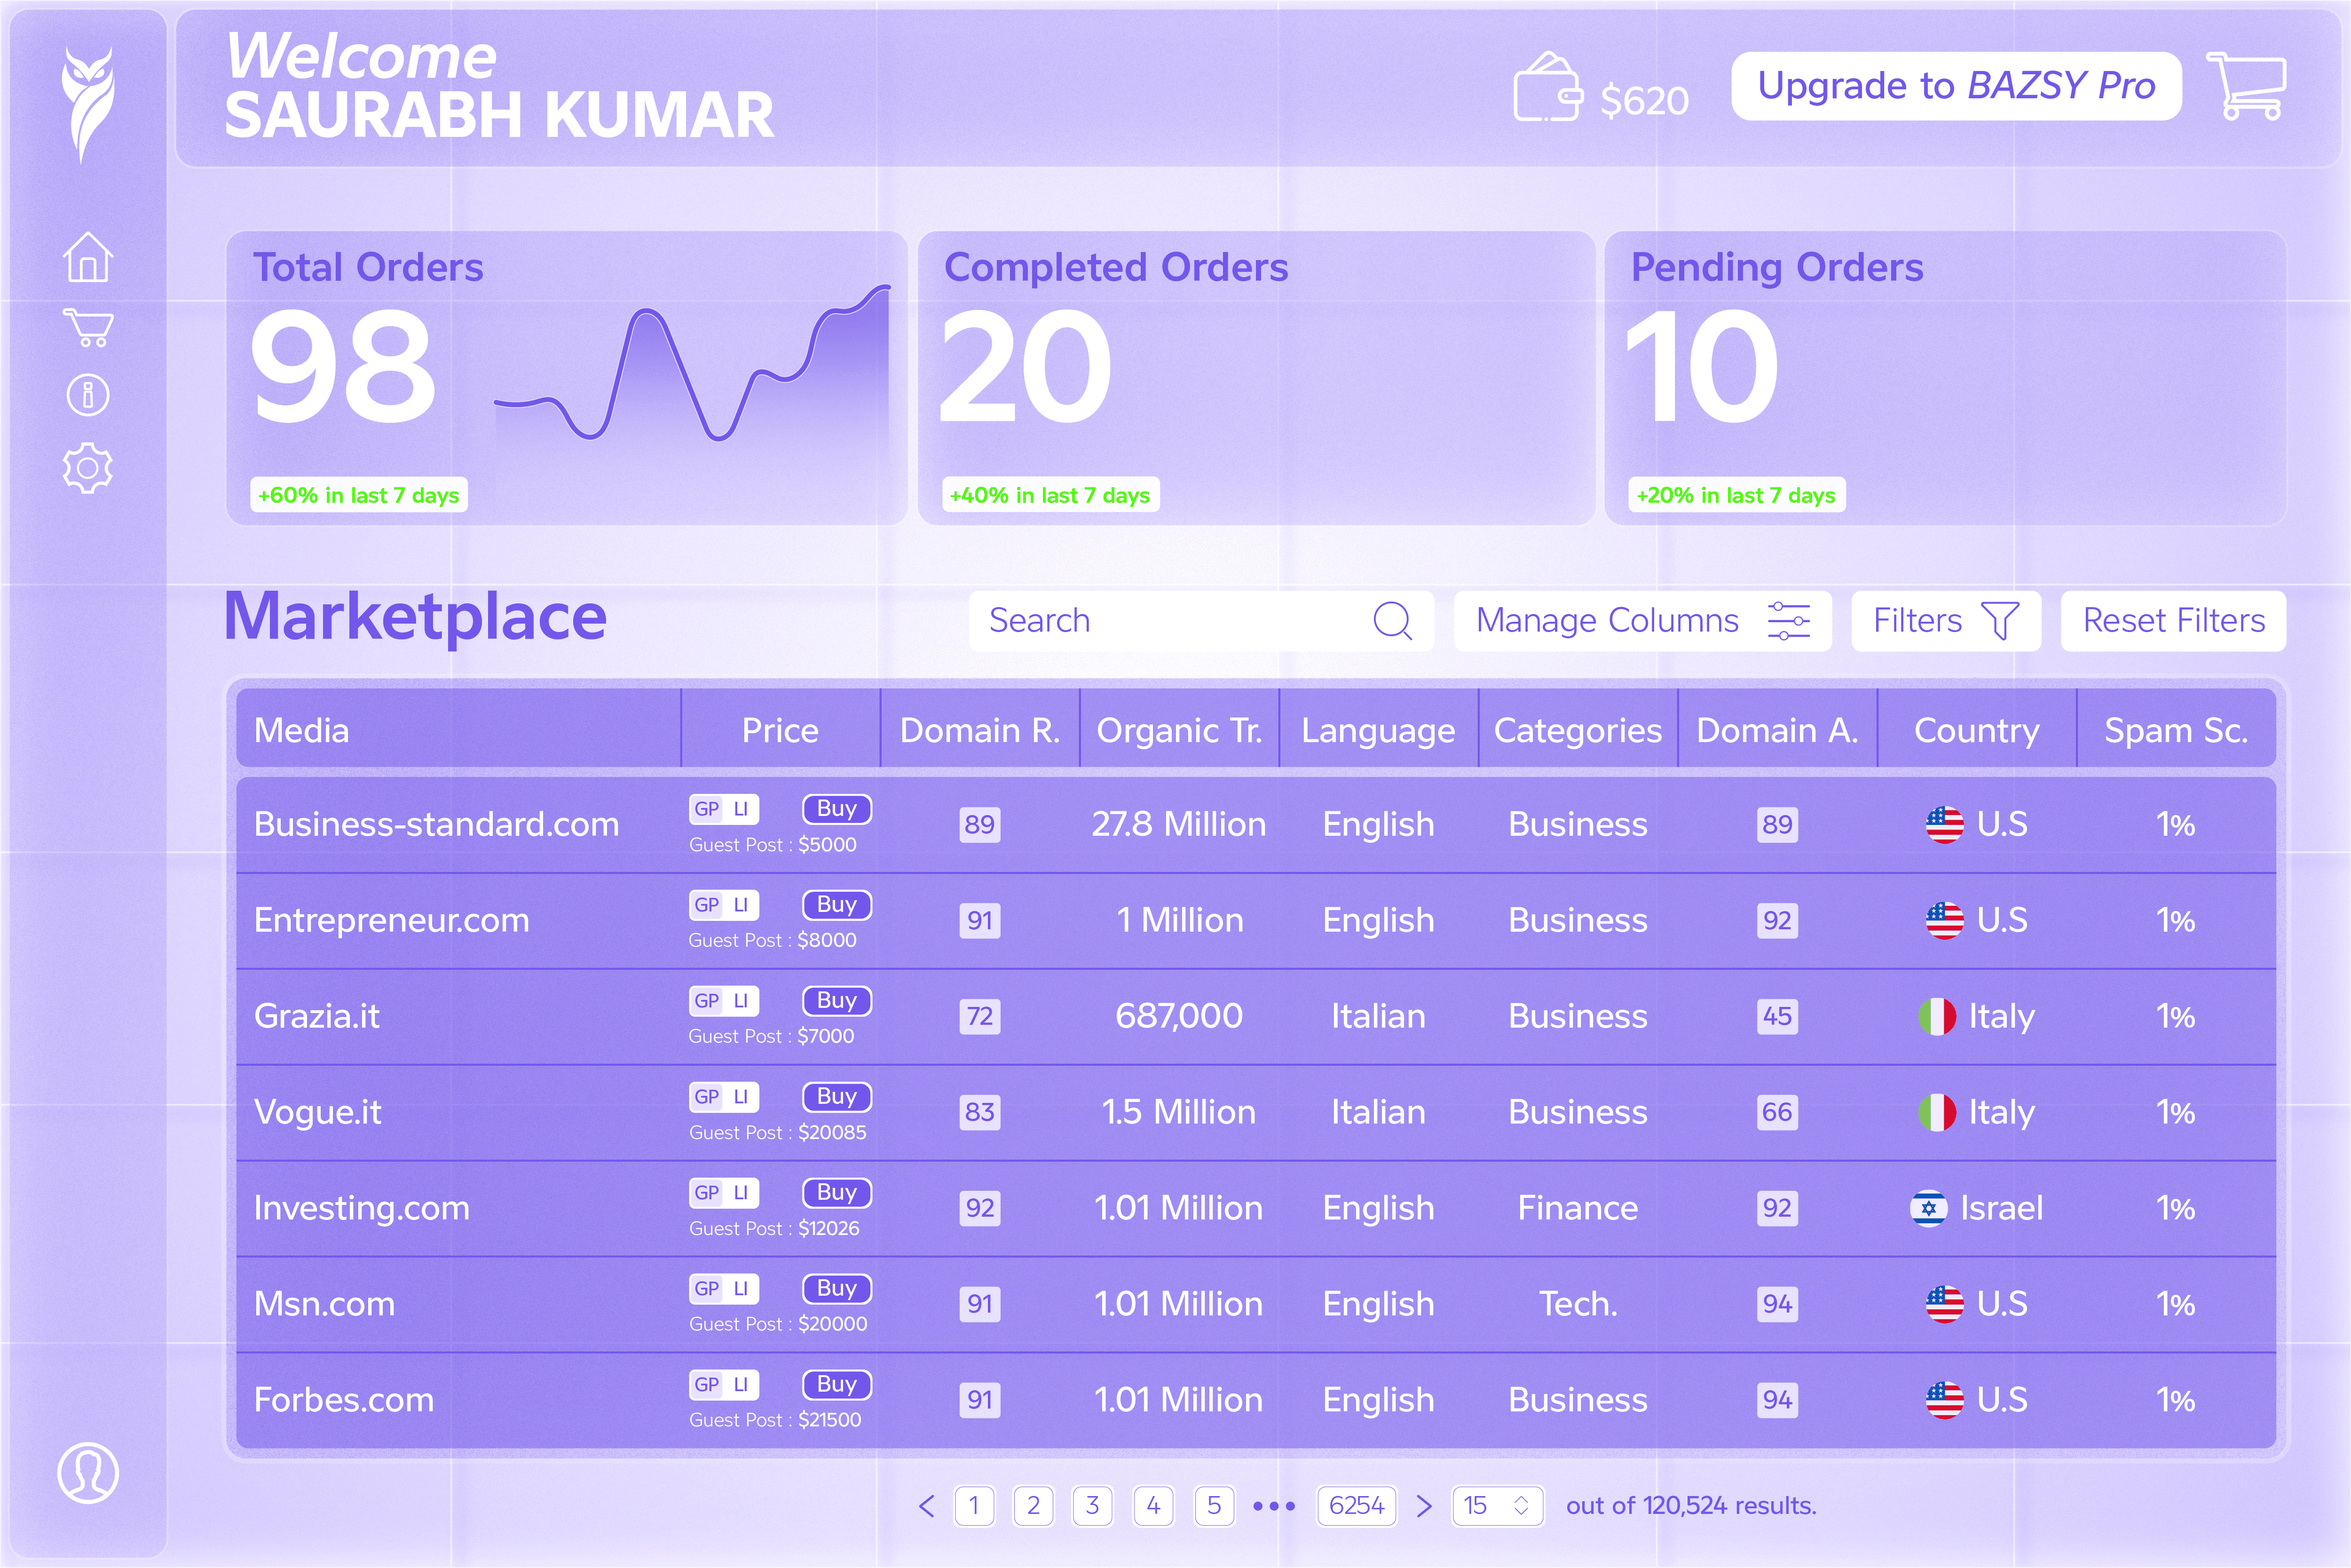Open the info icon in the sidebar
The height and width of the screenshot is (1568, 2351).
pyautogui.click(x=88, y=395)
